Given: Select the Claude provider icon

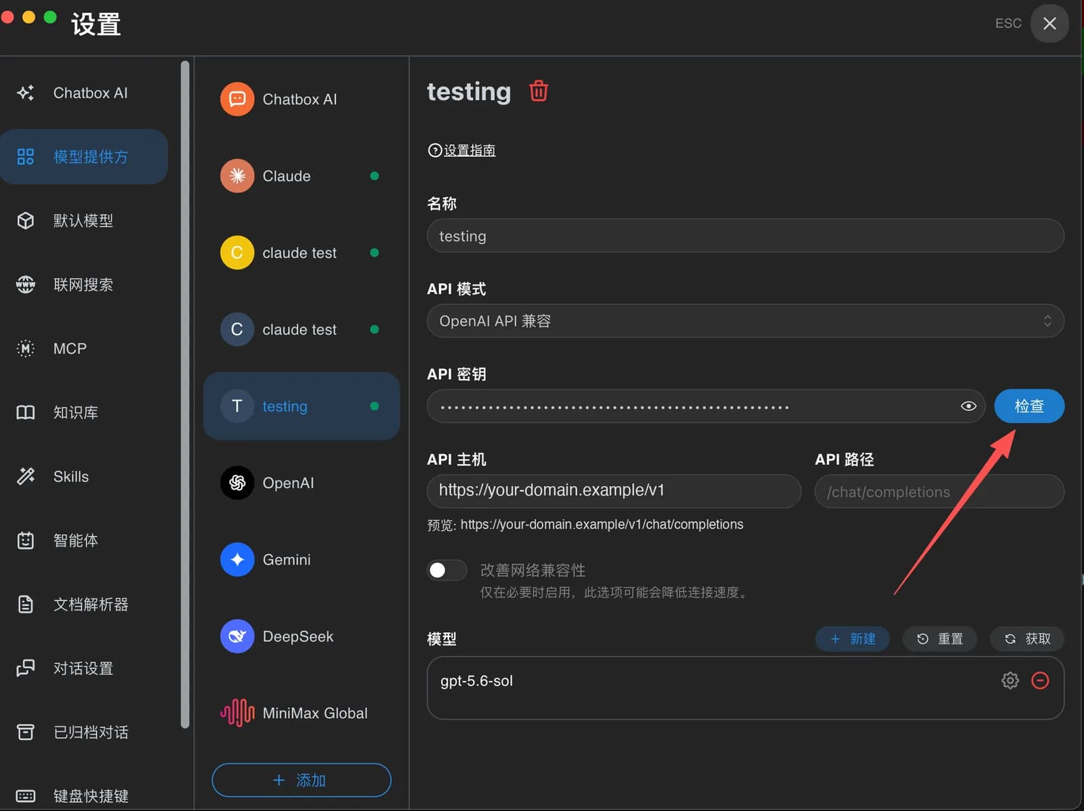Looking at the screenshot, I should 237,176.
